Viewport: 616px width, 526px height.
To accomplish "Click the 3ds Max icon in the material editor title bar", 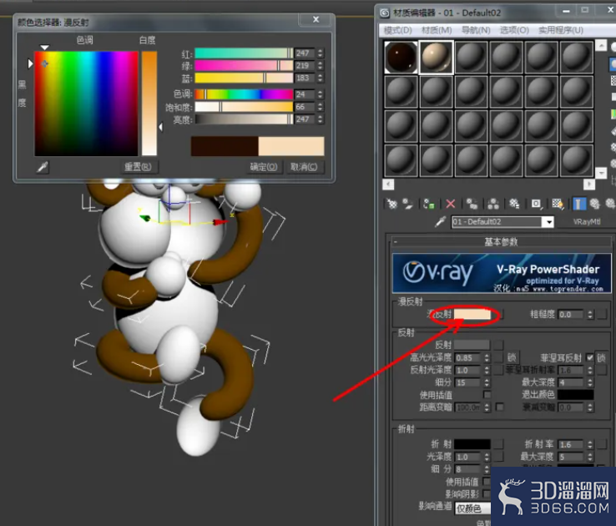I will pyautogui.click(x=385, y=13).
